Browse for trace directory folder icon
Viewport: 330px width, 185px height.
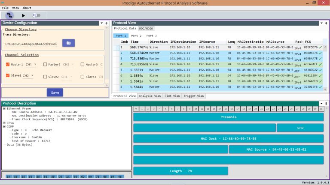point(68,43)
